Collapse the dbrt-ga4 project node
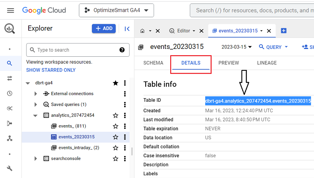Screen dimensions: 314x178 coord(28,83)
